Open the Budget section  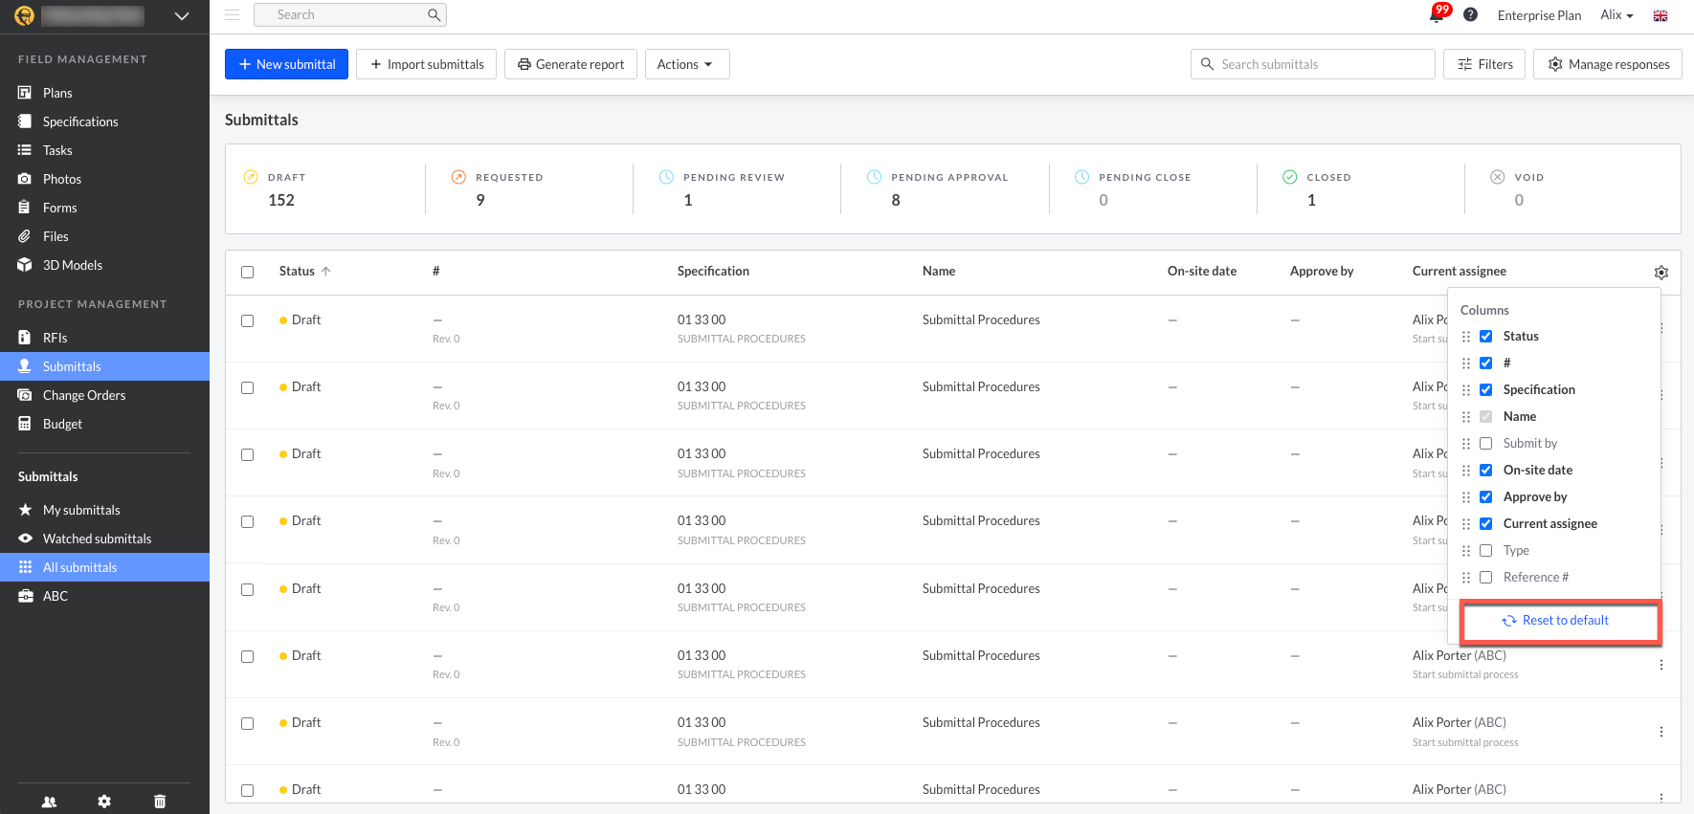click(104, 424)
